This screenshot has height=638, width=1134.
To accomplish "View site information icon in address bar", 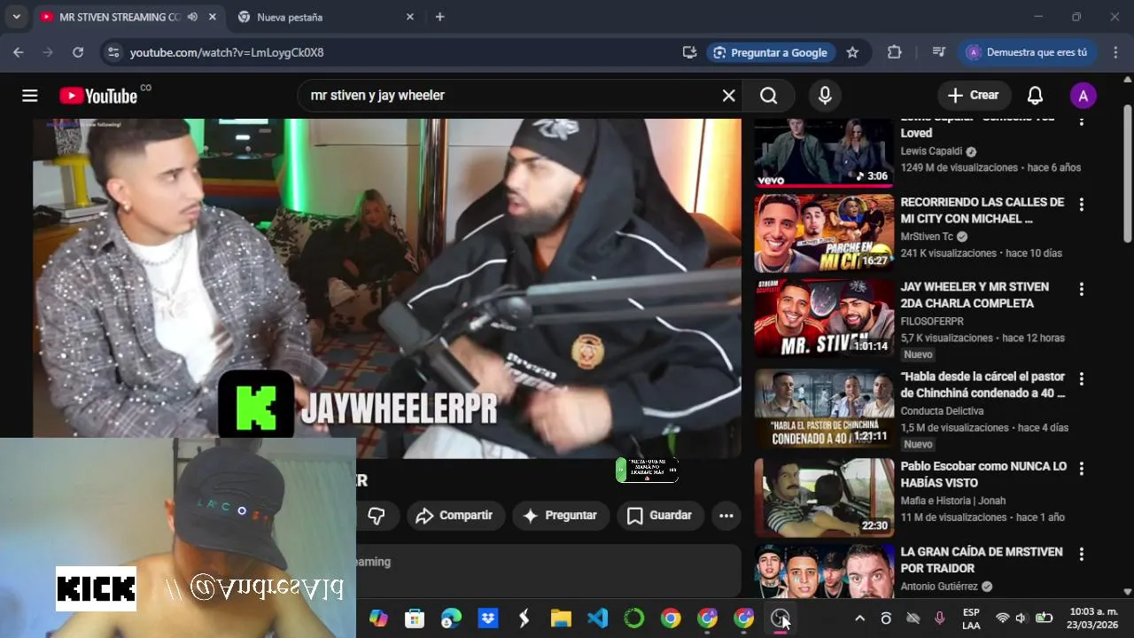I will [x=113, y=52].
